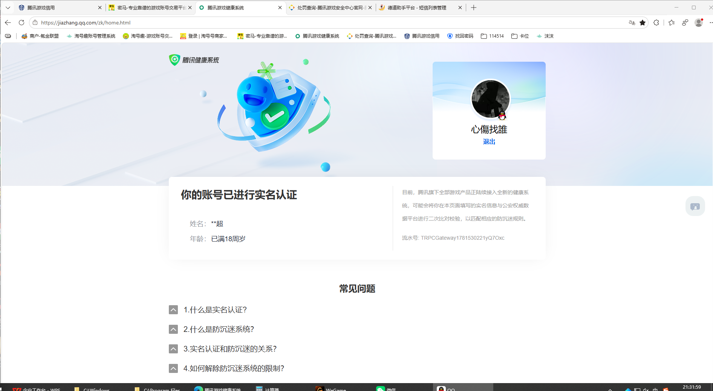Open the 沫沫 bookmark
Screen dimensions: 713x391
click(545, 36)
